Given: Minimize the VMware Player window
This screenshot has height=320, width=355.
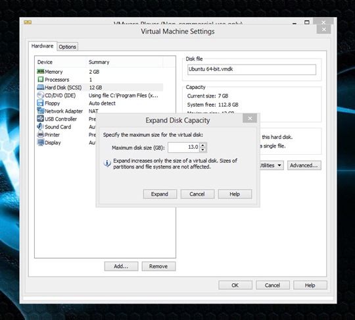Looking at the screenshot, I should (x=295, y=23).
